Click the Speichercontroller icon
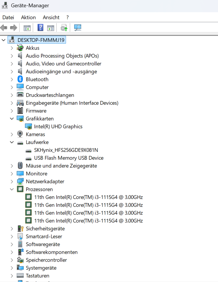Viewport: 218px width, 282px height. coord(20,260)
